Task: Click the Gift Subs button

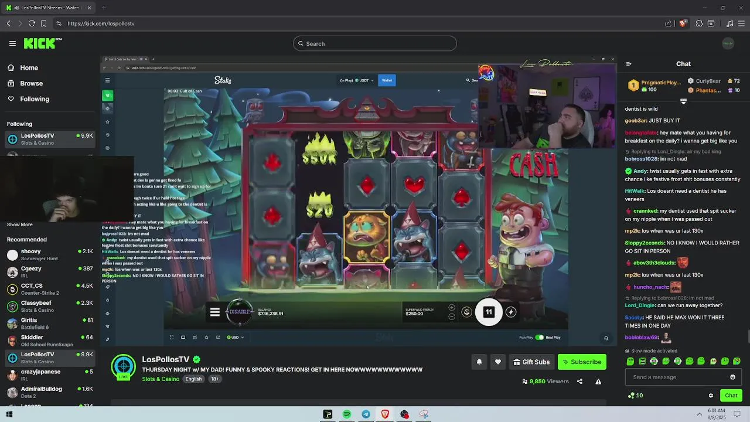Action: [x=531, y=362]
